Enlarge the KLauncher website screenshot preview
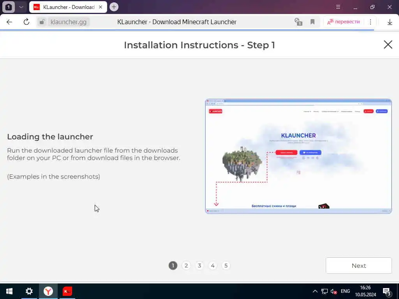This screenshot has height=299, width=399. pyautogui.click(x=298, y=156)
